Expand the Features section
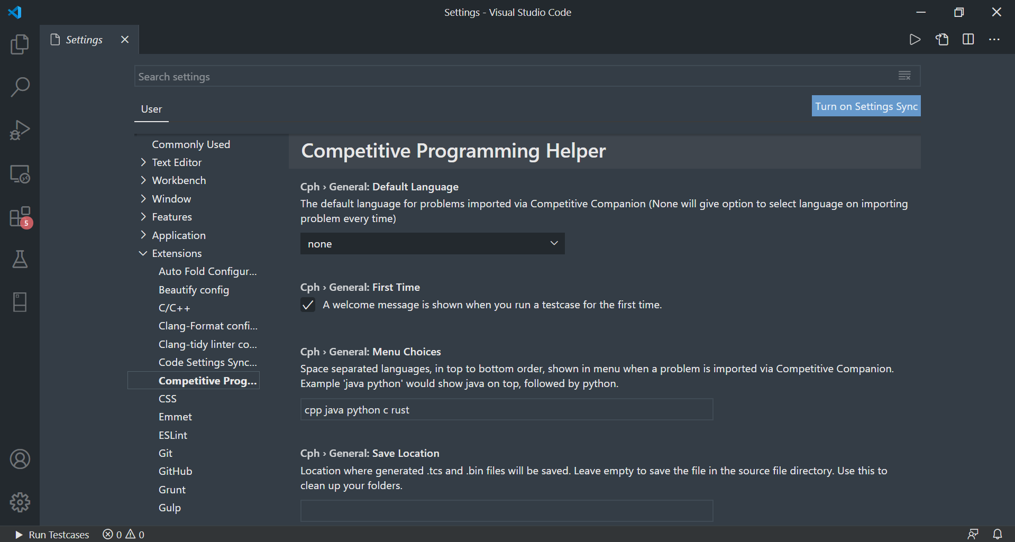Viewport: 1015px width, 542px height. pos(143,217)
